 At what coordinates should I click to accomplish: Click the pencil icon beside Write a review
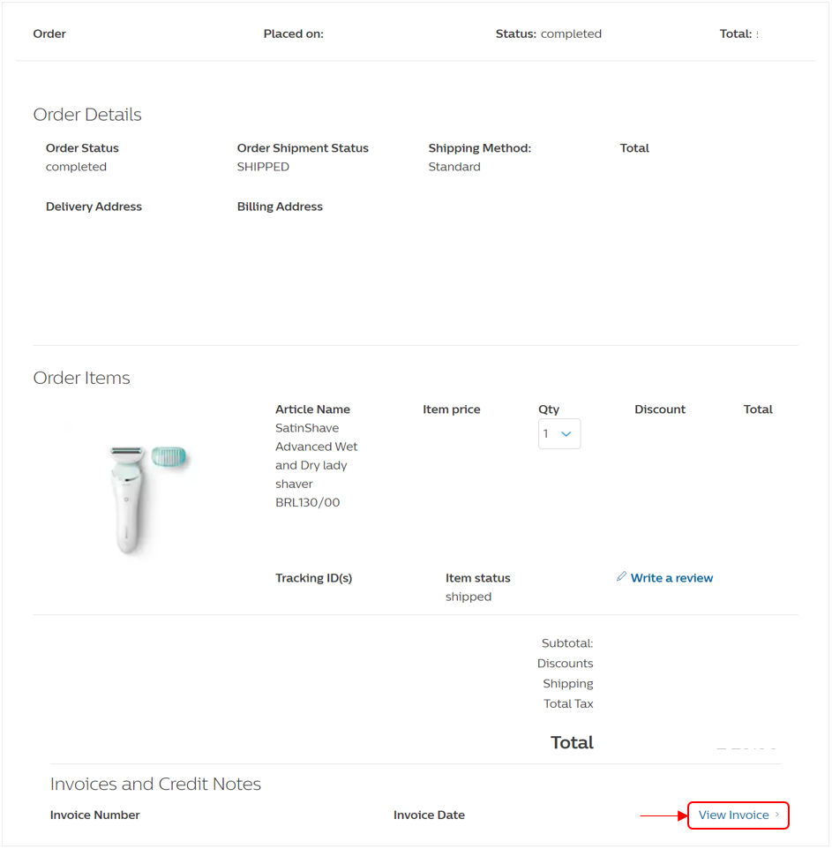click(x=621, y=577)
